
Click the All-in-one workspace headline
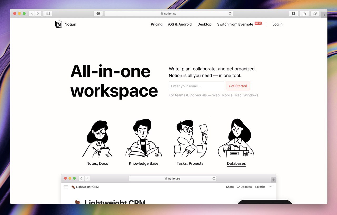pyautogui.click(x=114, y=81)
